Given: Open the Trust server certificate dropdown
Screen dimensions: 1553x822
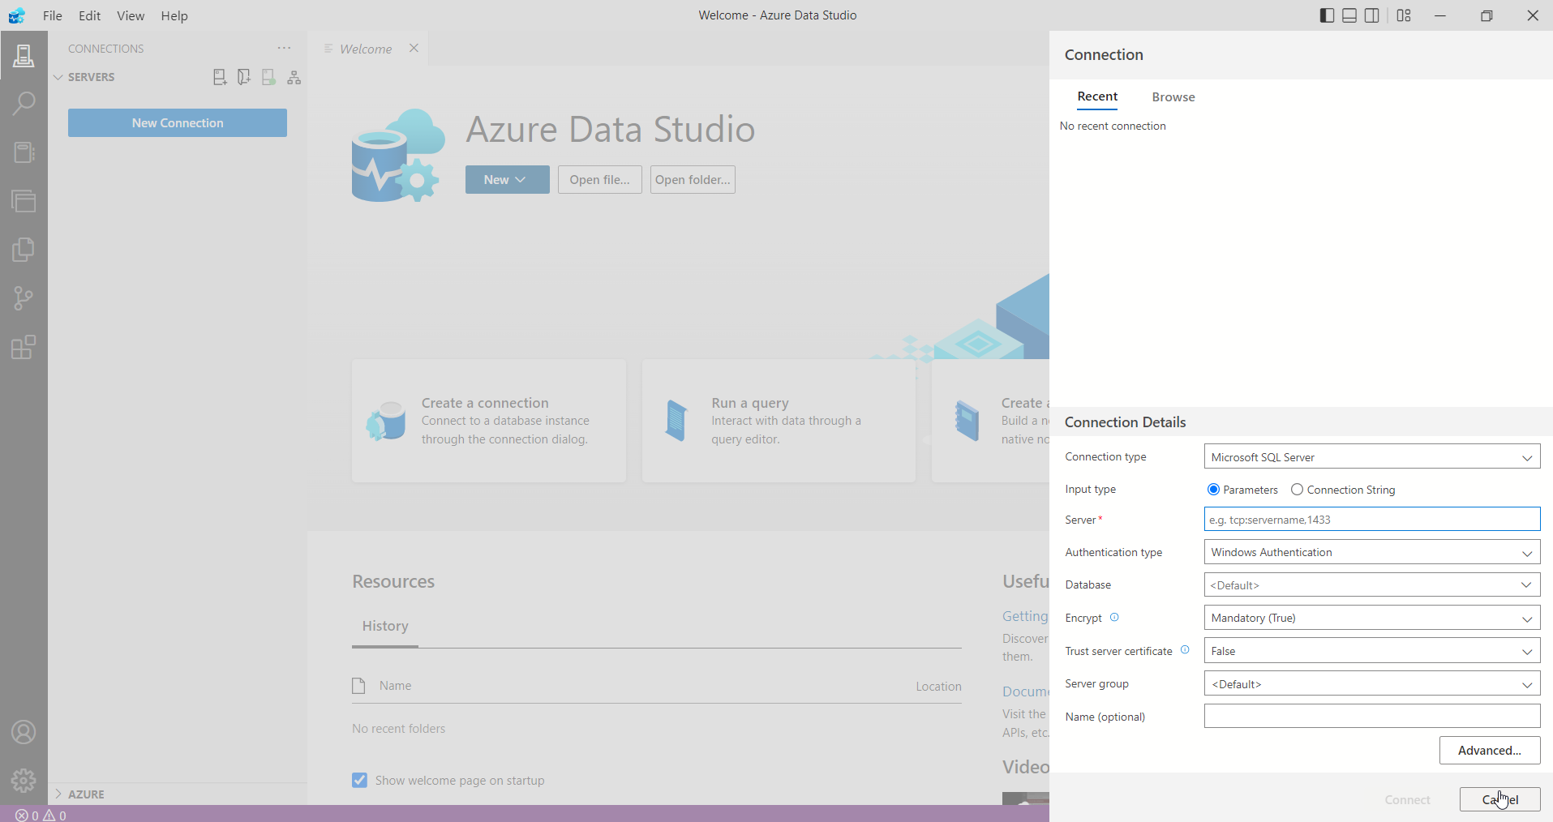Looking at the screenshot, I should point(1371,651).
